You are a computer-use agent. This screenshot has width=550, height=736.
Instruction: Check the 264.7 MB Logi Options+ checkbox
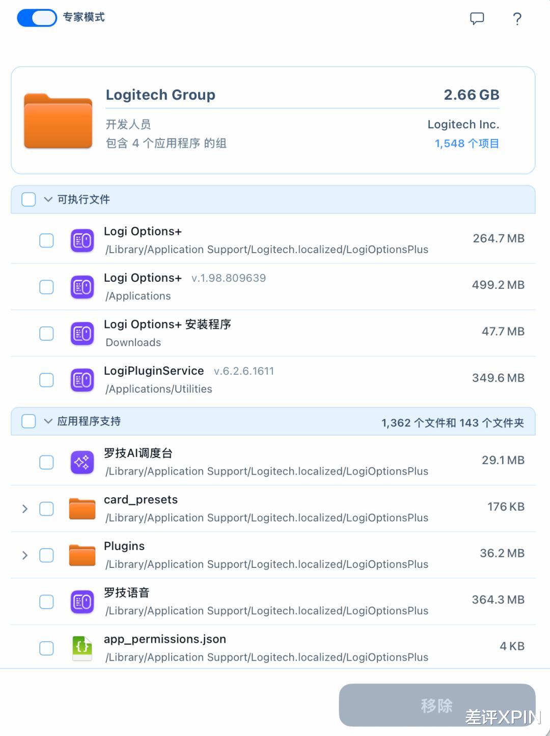pyautogui.click(x=46, y=240)
